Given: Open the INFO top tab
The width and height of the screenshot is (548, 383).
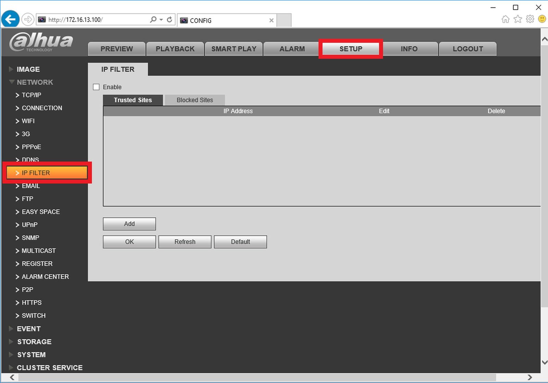Looking at the screenshot, I should tap(409, 49).
